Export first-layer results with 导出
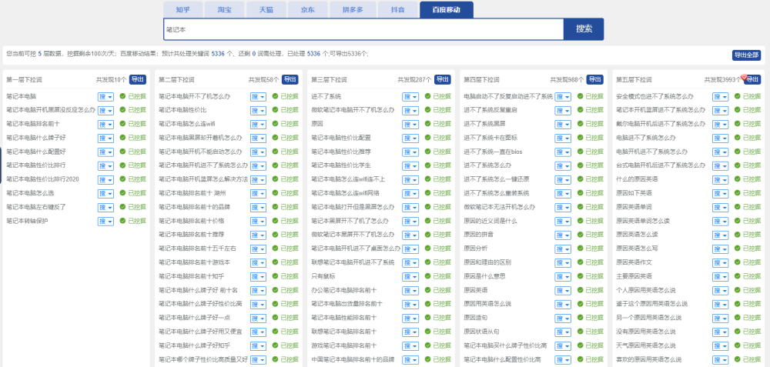This screenshot has height=367, width=770. [138, 79]
